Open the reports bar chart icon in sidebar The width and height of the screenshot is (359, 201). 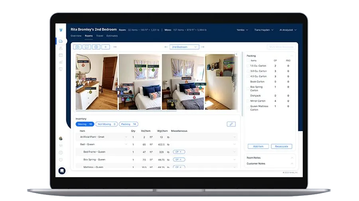pyautogui.click(x=61, y=62)
